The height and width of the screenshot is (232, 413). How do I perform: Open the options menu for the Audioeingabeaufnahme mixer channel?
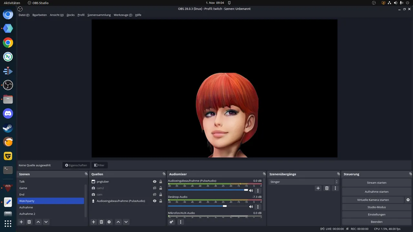(x=258, y=191)
